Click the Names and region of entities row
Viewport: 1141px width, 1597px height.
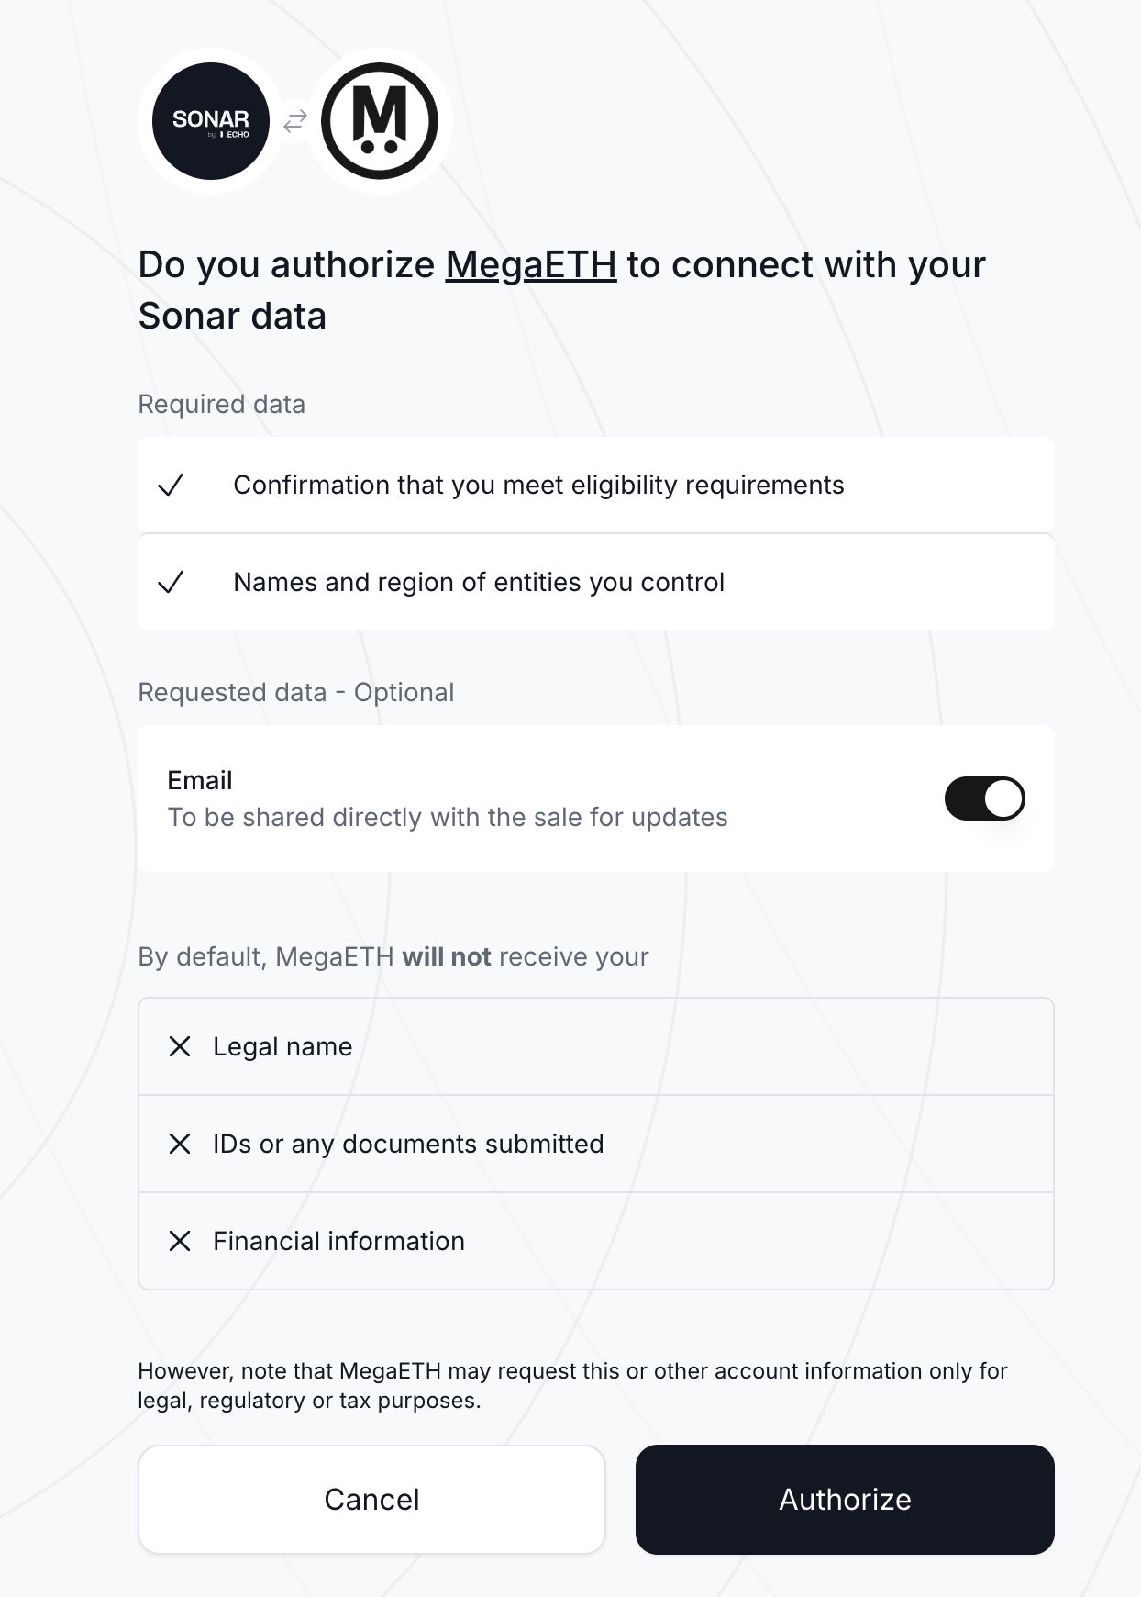tap(596, 582)
